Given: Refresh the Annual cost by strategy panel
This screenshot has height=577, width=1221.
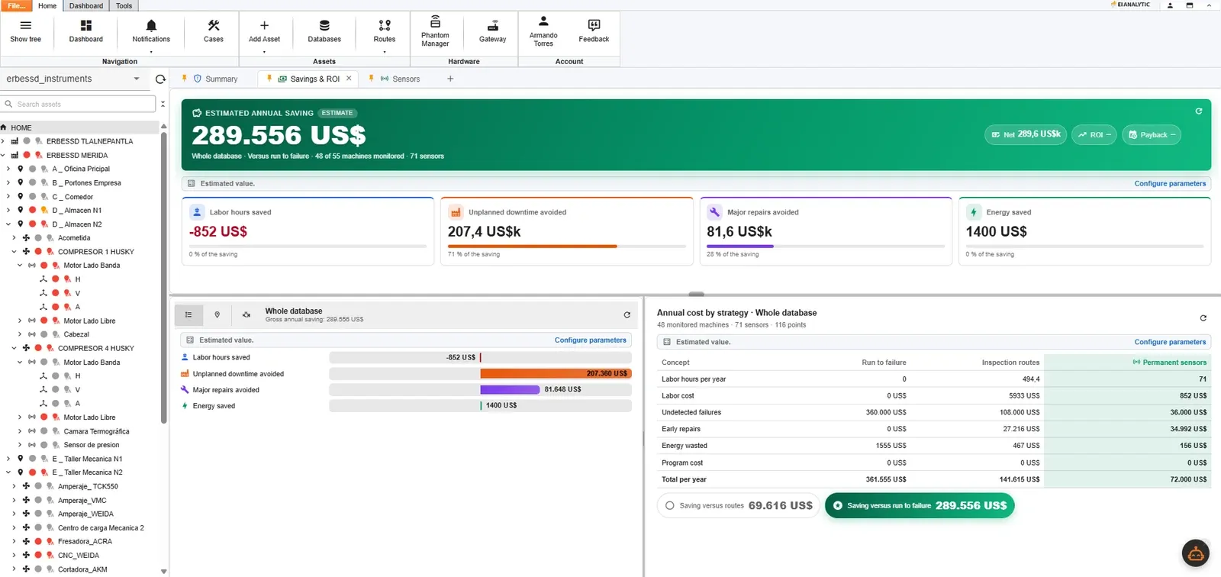Looking at the screenshot, I should tap(1203, 318).
